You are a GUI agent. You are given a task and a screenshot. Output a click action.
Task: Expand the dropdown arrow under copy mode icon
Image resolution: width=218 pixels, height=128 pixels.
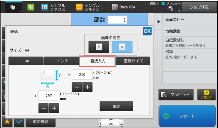coord(20,11)
